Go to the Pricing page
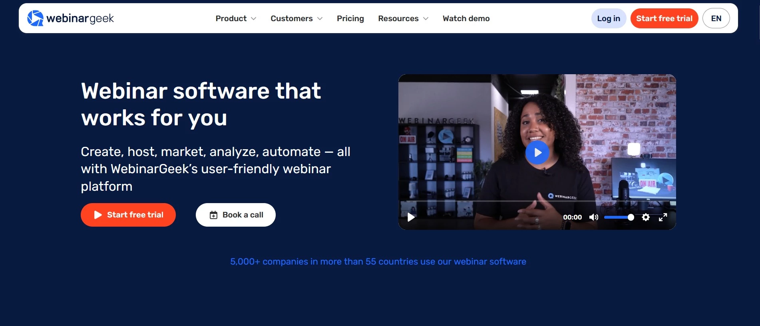This screenshot has width=760, height=326. [350, 18]
